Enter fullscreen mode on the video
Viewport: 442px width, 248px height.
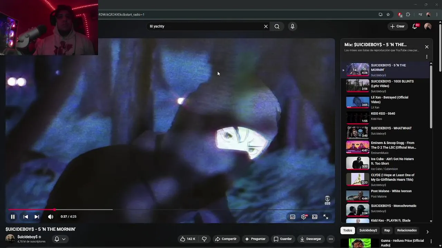tap(326, 217)
